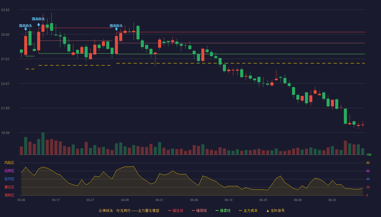The height and width of the screenshot is (217, 381).
Task: Click the 30.62 price axis label
Action: coord(5,34)
